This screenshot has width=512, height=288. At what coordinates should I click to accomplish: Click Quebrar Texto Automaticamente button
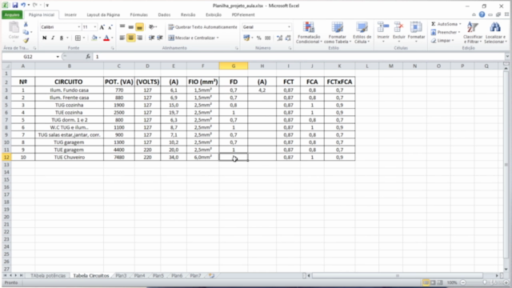(x=202, y=27)
